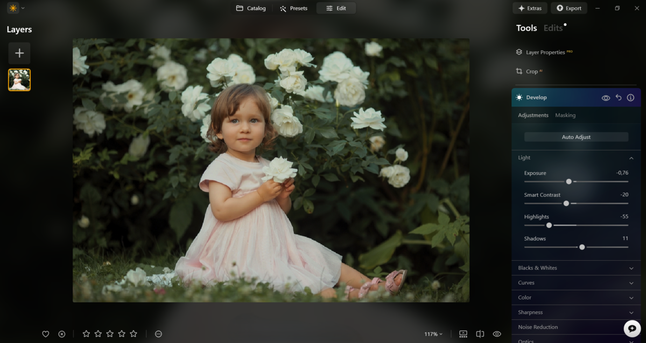Reject the photo with the X icon

pos(62,334)
